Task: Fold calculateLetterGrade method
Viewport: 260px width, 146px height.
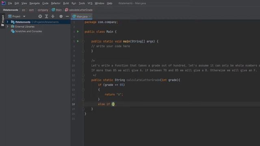Action: (83, 80)
